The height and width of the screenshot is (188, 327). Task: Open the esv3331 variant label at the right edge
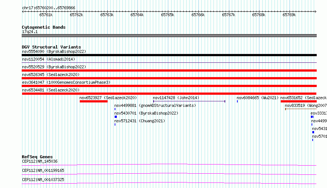click(x=319, y=113)
